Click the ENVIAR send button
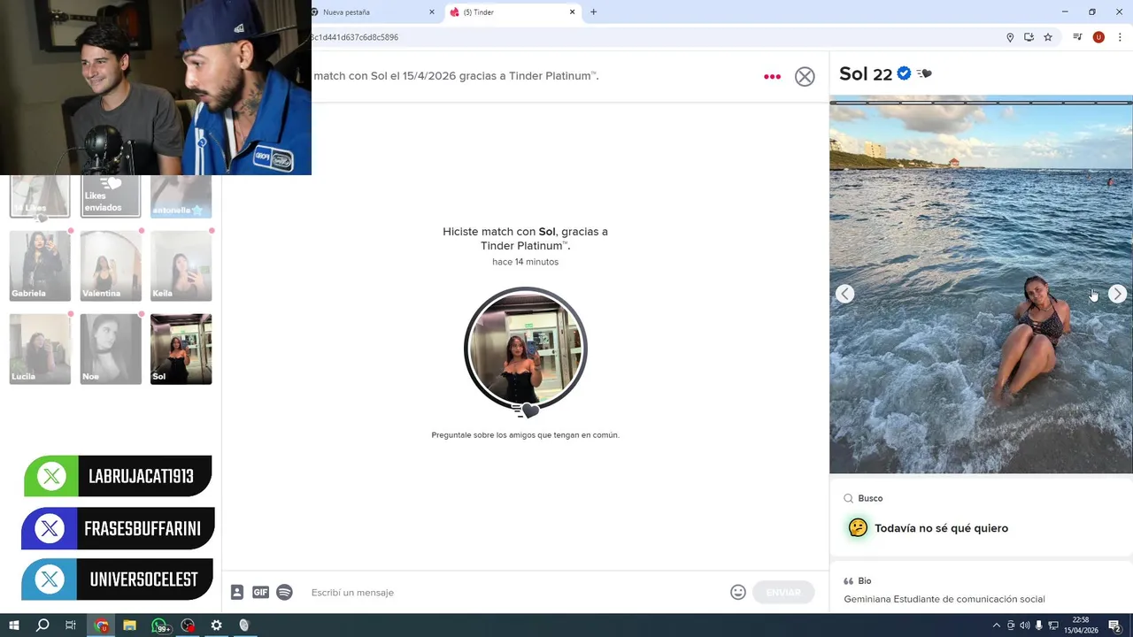Screen dimensions: 1133x637 783,592
